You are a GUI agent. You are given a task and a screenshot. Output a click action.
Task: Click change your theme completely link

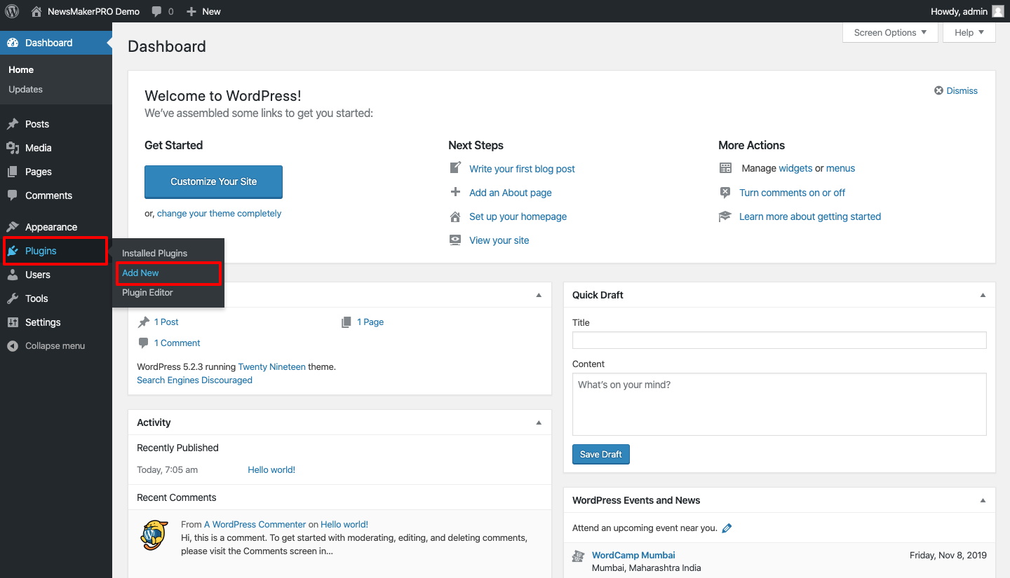point(219,214)
